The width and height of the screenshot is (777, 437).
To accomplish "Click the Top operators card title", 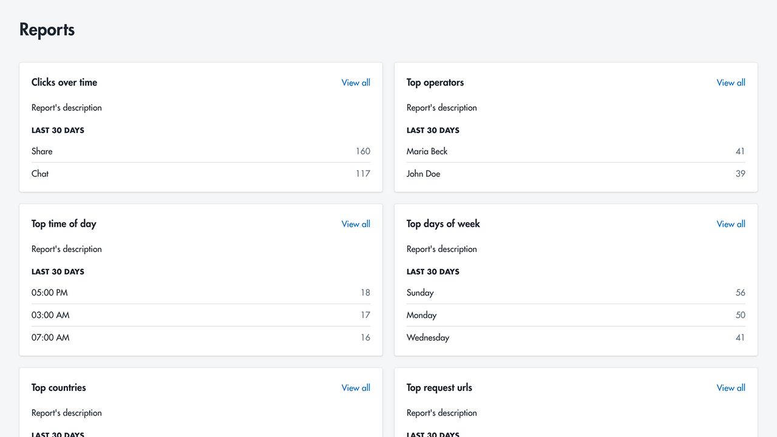I will pos(435,83).
